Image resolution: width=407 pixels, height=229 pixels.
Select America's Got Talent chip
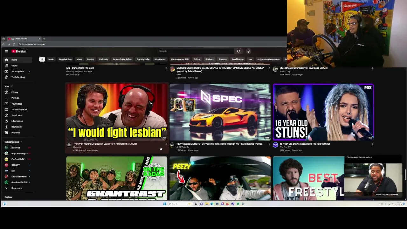[x=122, y=59]
